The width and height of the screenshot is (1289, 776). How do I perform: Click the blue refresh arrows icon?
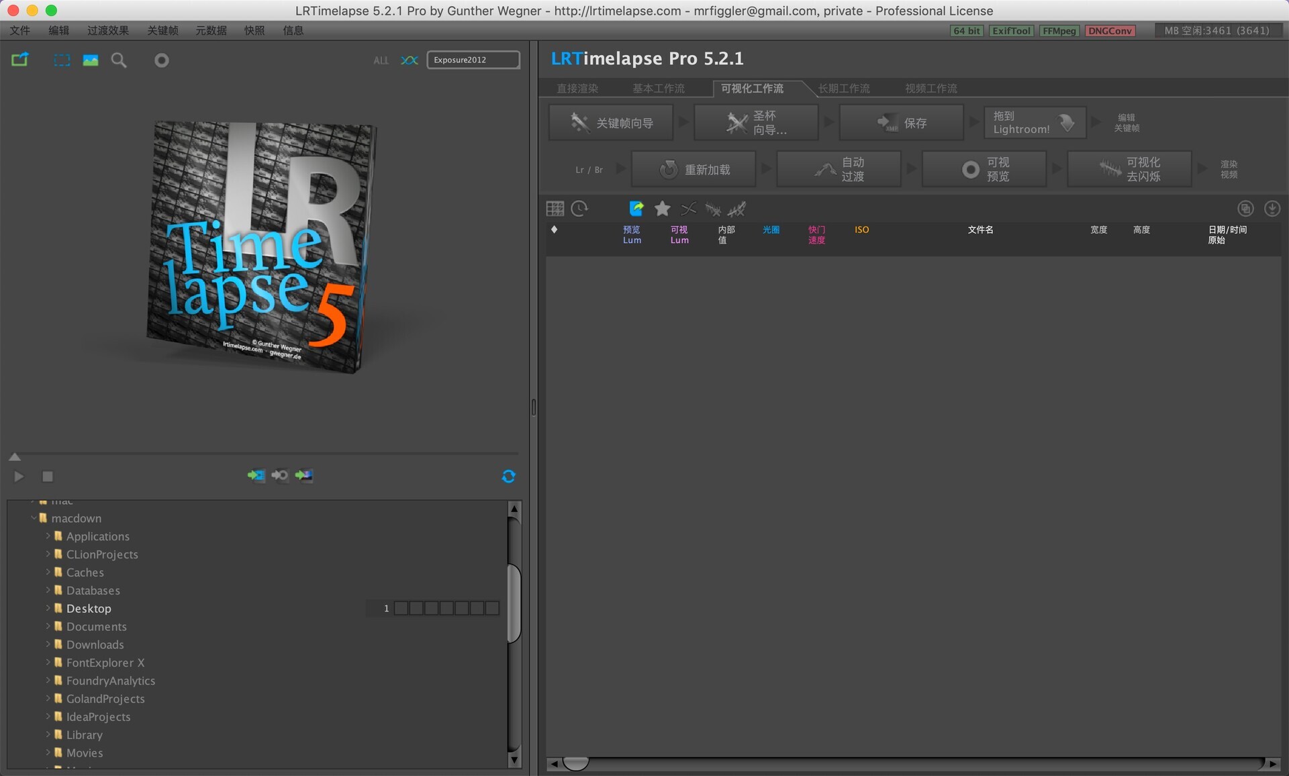point(509,476)
